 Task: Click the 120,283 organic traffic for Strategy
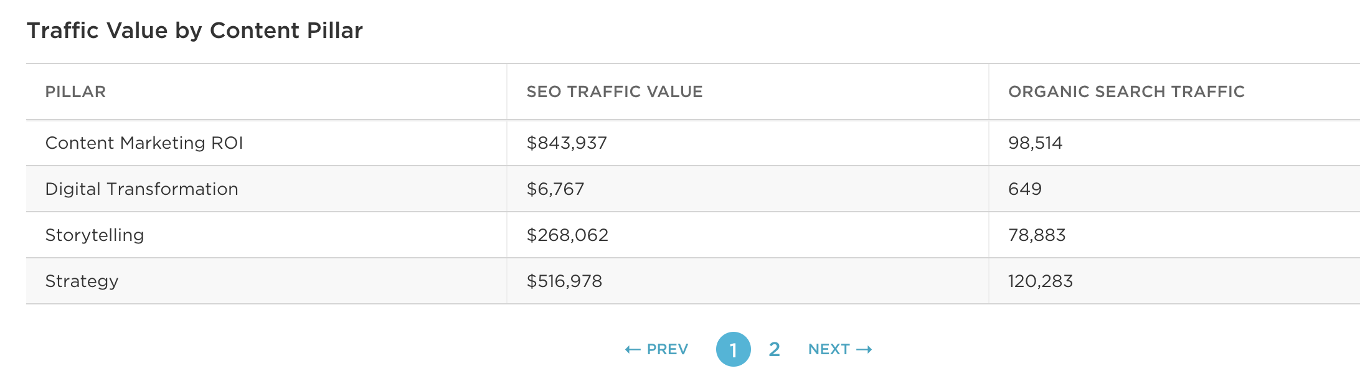1041,281
